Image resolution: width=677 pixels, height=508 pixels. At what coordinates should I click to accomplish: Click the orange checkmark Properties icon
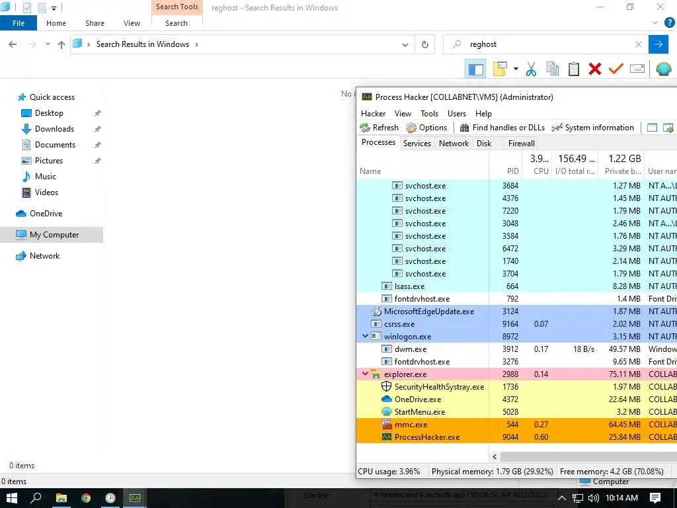(616, 69)
